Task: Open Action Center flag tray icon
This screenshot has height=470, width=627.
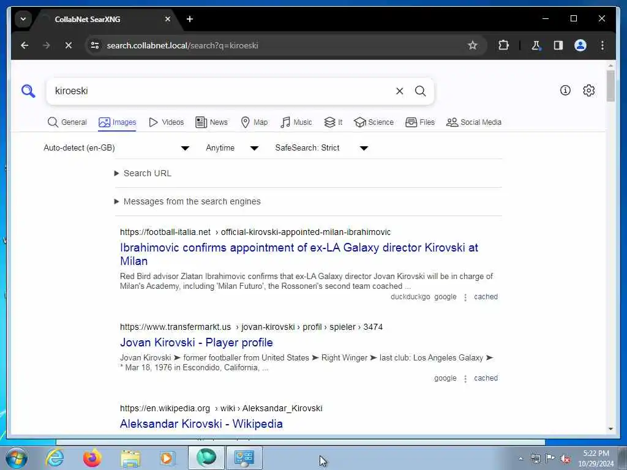Action: tap(550, 458)
